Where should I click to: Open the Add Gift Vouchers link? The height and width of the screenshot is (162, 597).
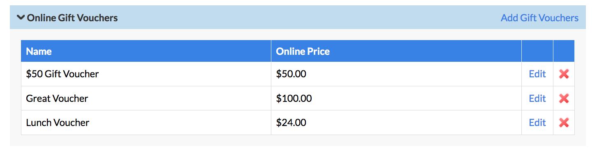click(539, 18)
